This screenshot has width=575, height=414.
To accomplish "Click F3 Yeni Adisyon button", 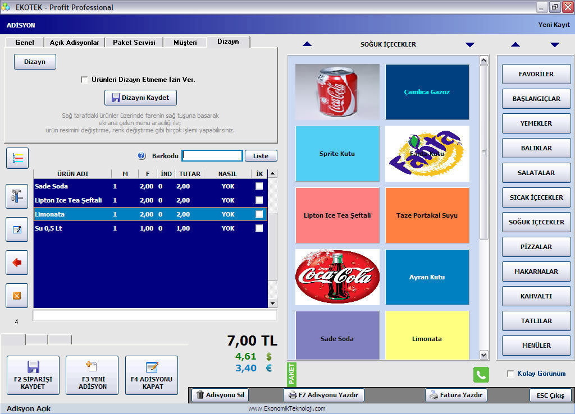I will pos(93,375).
